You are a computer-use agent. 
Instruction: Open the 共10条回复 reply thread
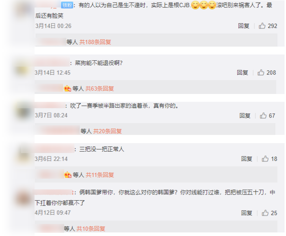[x=91, y=229]
